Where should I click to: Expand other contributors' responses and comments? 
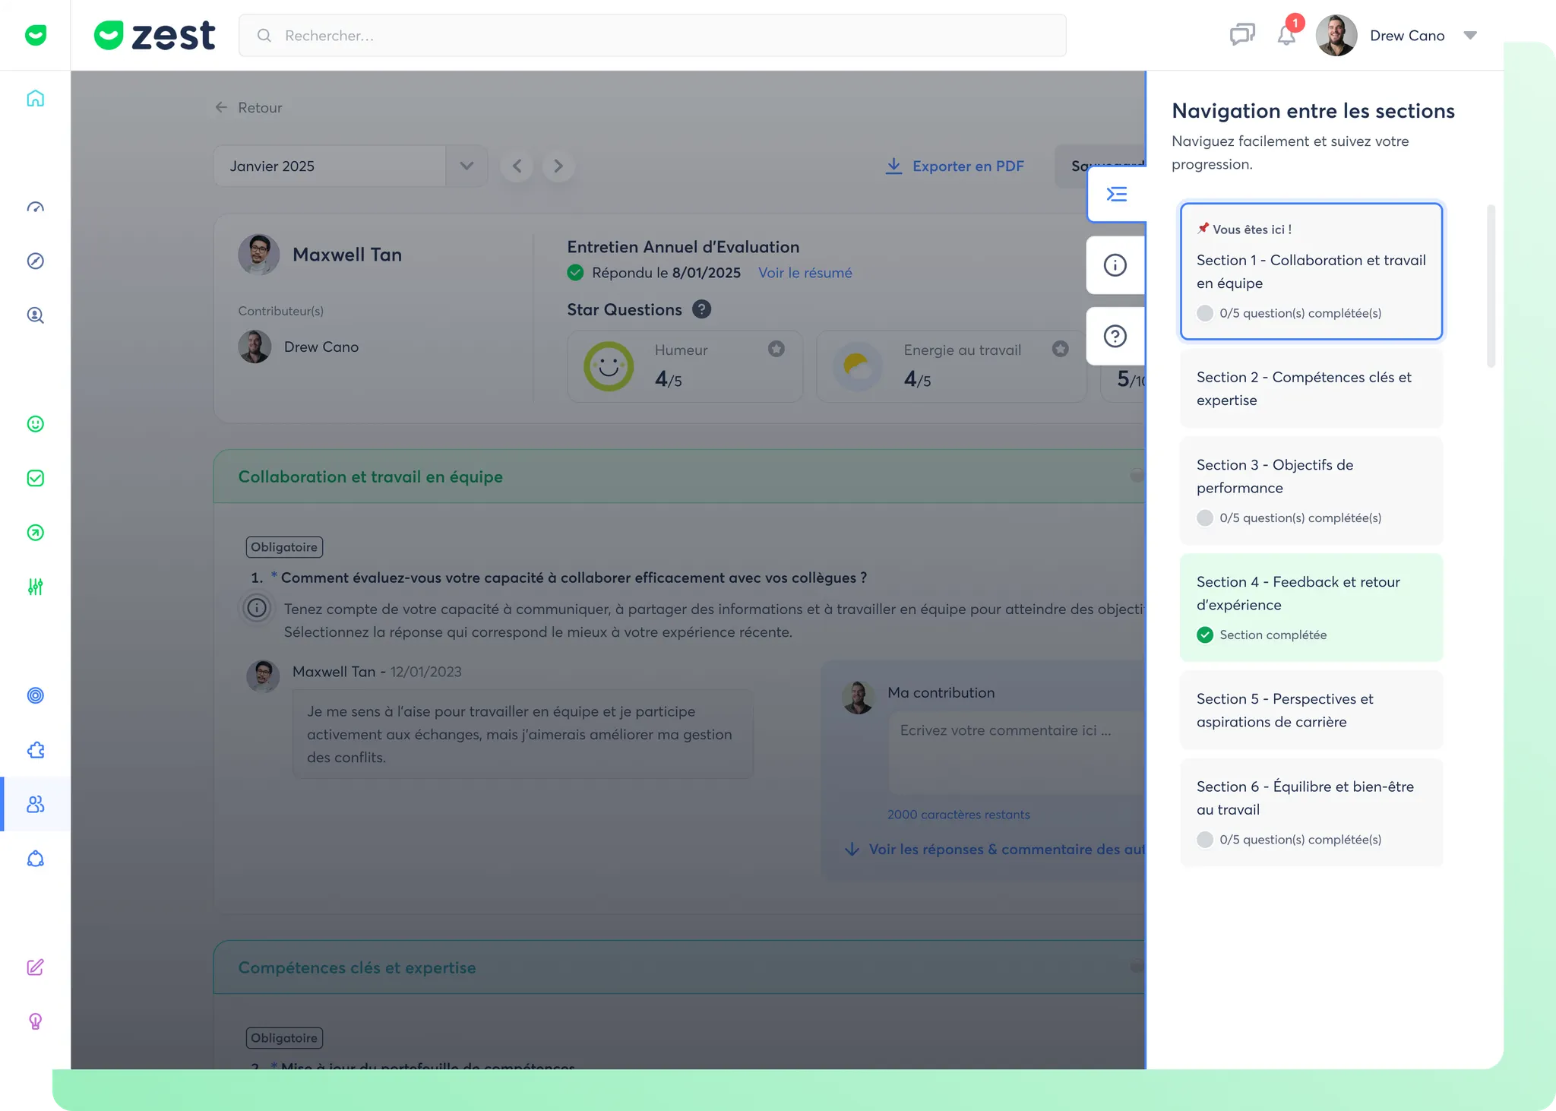pyautogui.click(x=995, y=849)
